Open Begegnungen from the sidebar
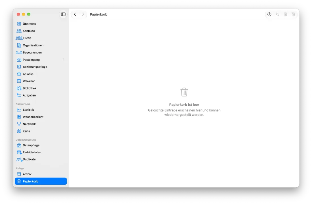Screen dimensions: 312x204 coord(41,52)
